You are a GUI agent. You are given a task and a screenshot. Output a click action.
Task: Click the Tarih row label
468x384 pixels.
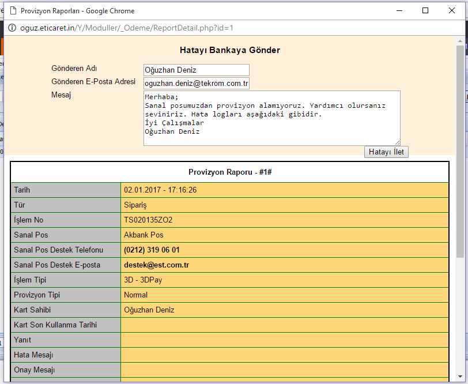tap(22, 190)
